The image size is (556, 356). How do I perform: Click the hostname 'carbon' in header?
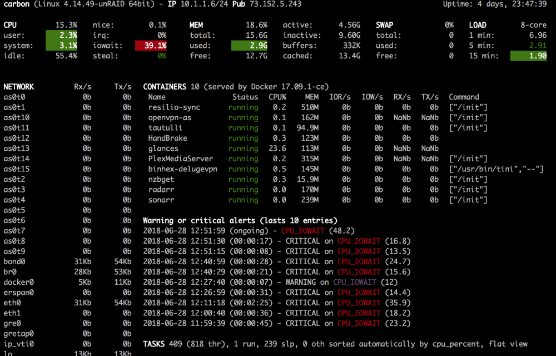(17, 4)
